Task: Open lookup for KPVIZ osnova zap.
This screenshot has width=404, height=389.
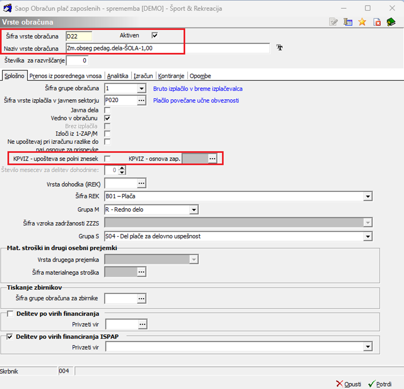Action: [x=212, y=159]
